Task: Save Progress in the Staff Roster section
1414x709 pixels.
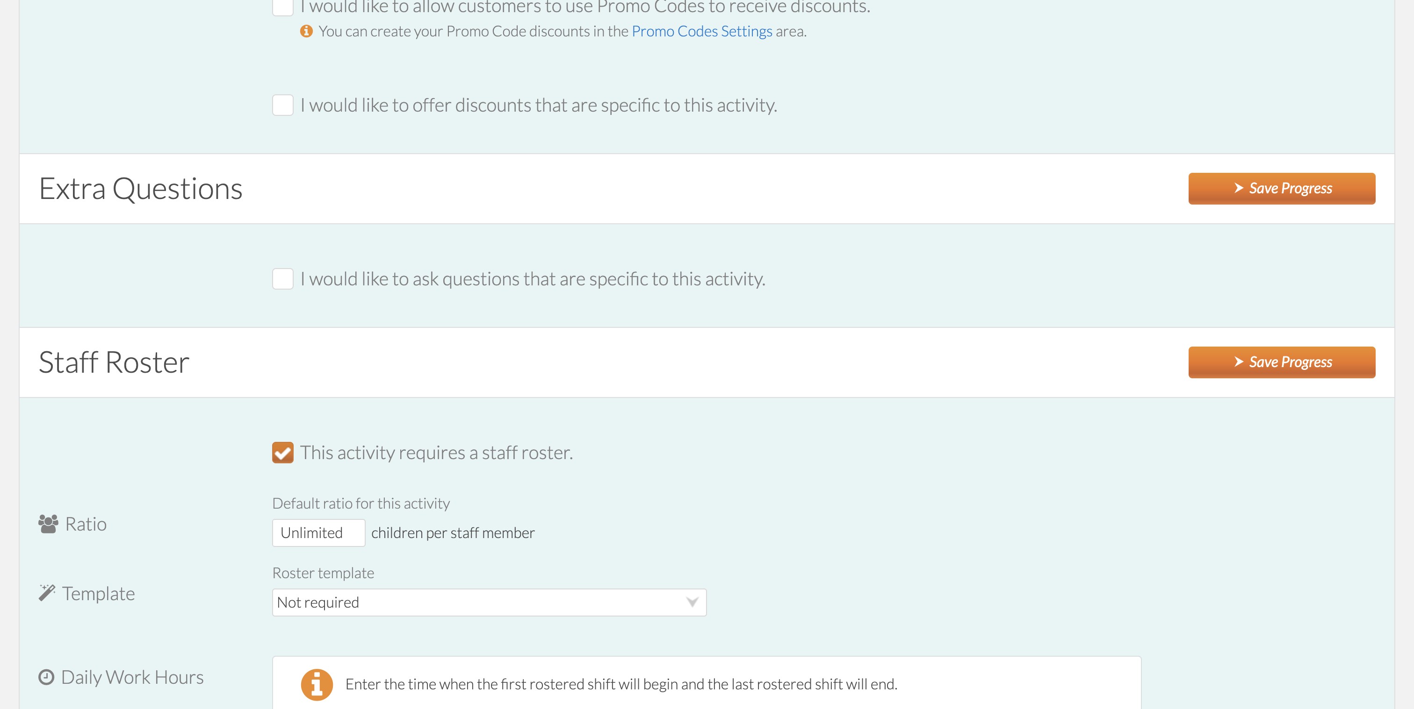Action: [x=1281, y=362]
